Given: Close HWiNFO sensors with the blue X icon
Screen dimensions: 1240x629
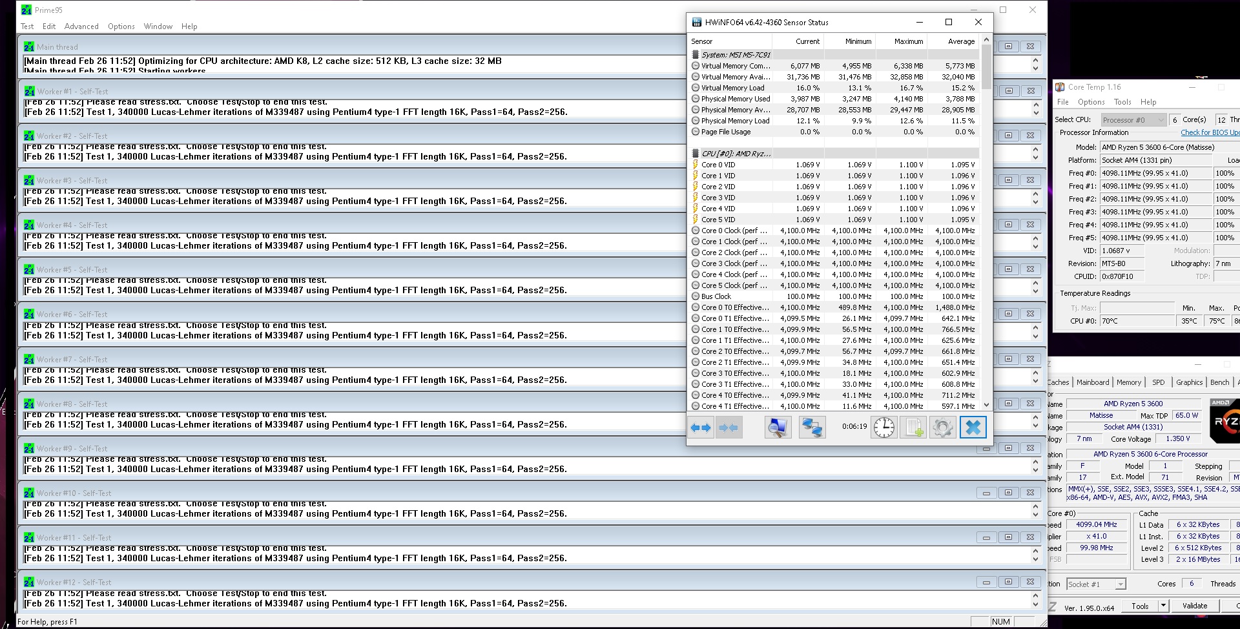Looking at the screenshot, I should (x=973, y=428).
